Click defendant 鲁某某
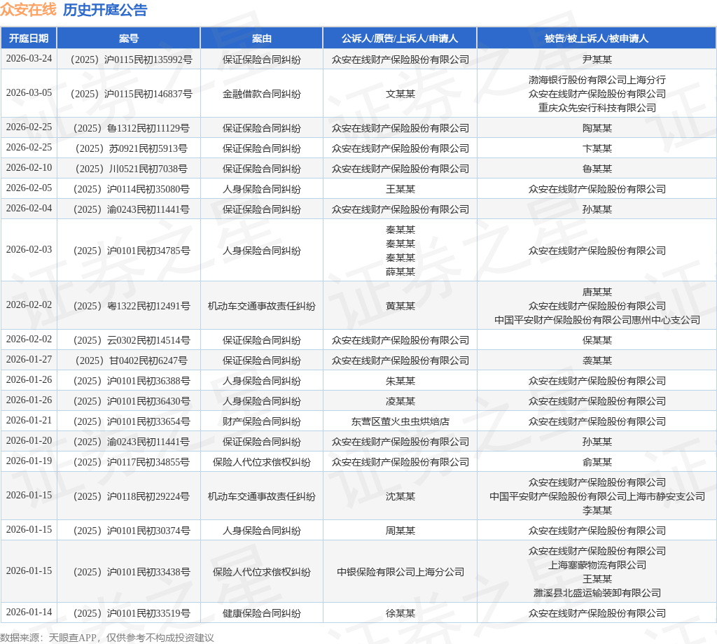Viewport: 717px width, 644px height. pyautogui.click(x=597, y=169)
